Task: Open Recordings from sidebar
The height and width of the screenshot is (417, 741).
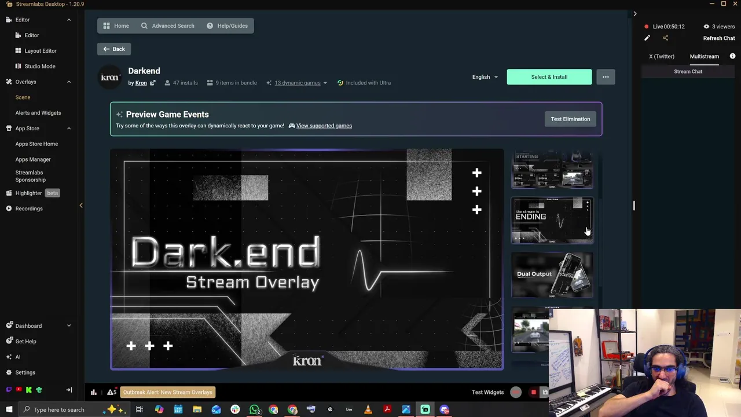Action: click(x=24, y=209)
